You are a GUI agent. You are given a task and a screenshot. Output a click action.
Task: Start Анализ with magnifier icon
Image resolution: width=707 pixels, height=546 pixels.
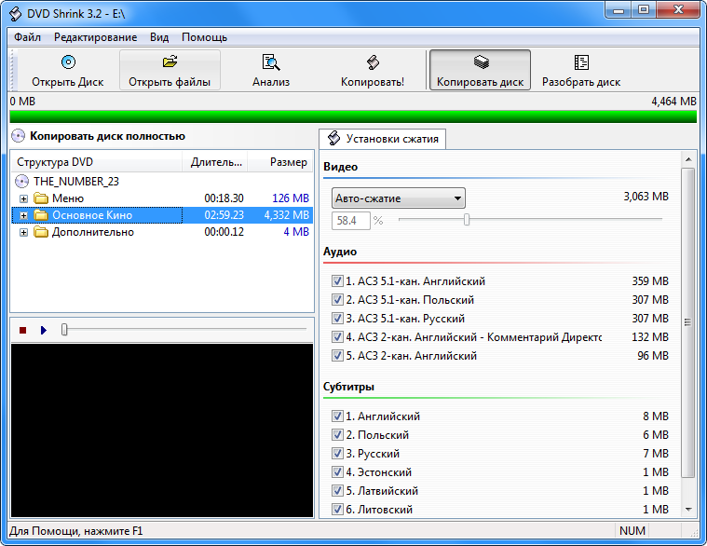click(x=271, y=62)
